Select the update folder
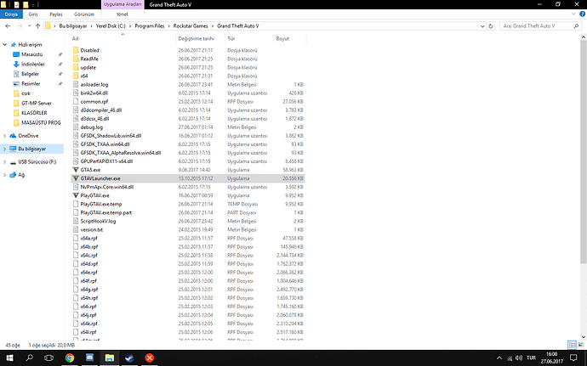Viewport: 587px width, 366px height. coord(88,67)
